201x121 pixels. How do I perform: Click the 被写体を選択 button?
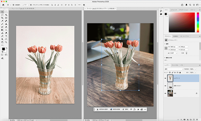pyautogui.click(x=102, y=109)
